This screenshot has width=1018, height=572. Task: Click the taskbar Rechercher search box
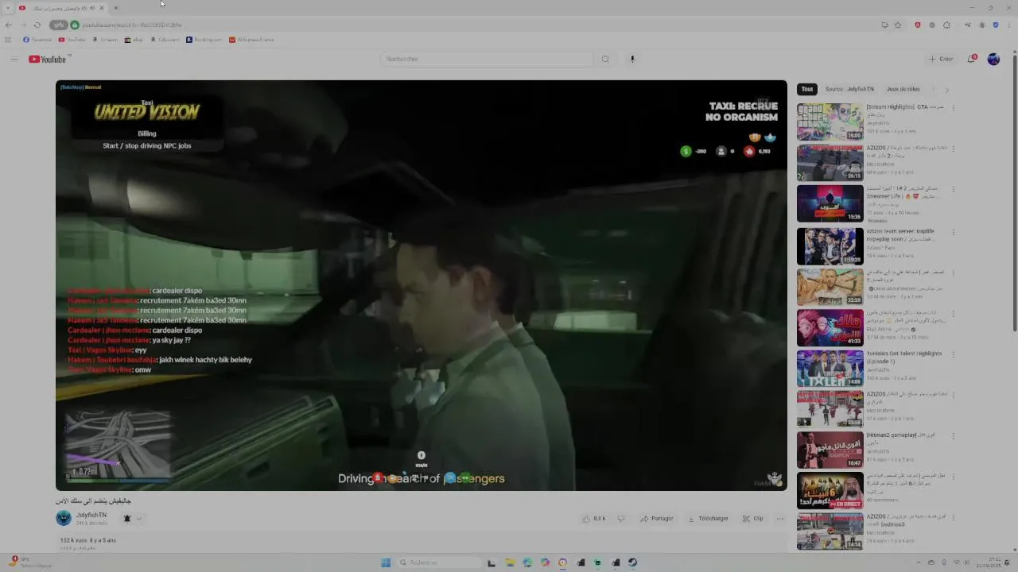pos(438,562)
